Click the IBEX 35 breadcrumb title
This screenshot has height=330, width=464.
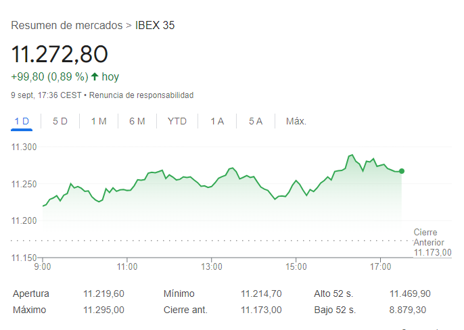(x=155, y=26)
